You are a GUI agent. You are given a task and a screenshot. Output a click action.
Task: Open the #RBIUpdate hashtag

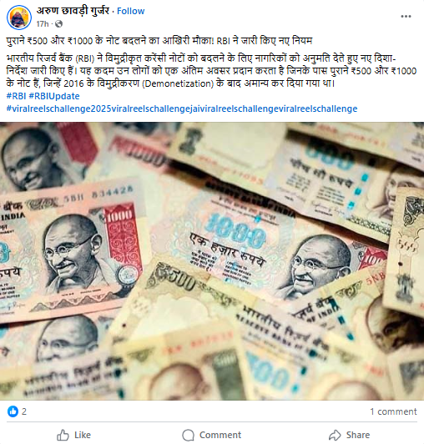pos(54,96)
